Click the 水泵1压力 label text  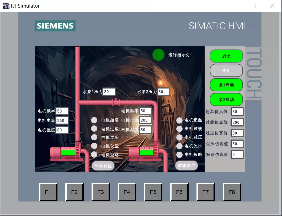pyautogui.click(x=92, y=92)
